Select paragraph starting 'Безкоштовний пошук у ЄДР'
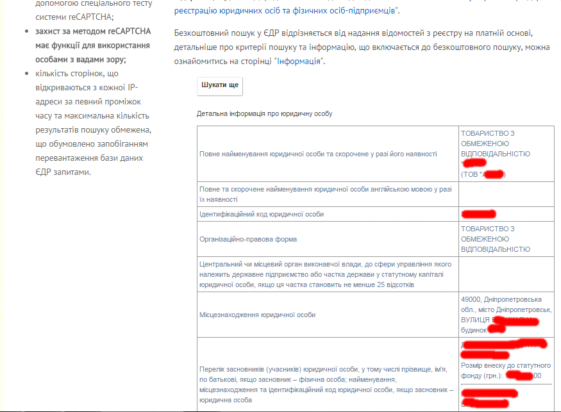The height and width of the screenshot is (412, 561). tap(362, 47)
